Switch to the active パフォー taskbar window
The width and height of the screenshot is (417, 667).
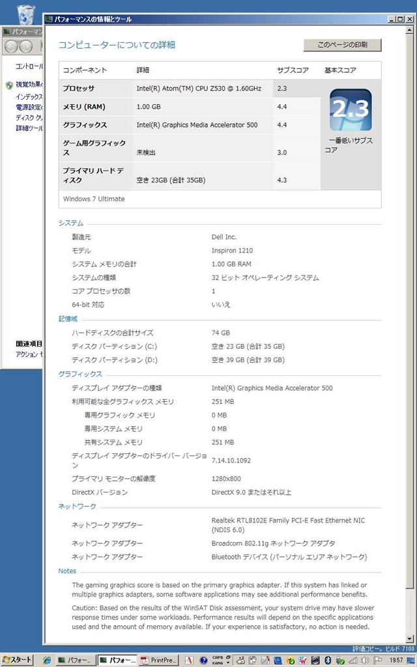(117, 660)
